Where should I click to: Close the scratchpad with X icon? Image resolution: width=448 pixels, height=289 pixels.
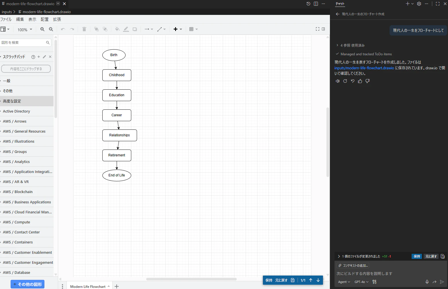click(50, 57)
